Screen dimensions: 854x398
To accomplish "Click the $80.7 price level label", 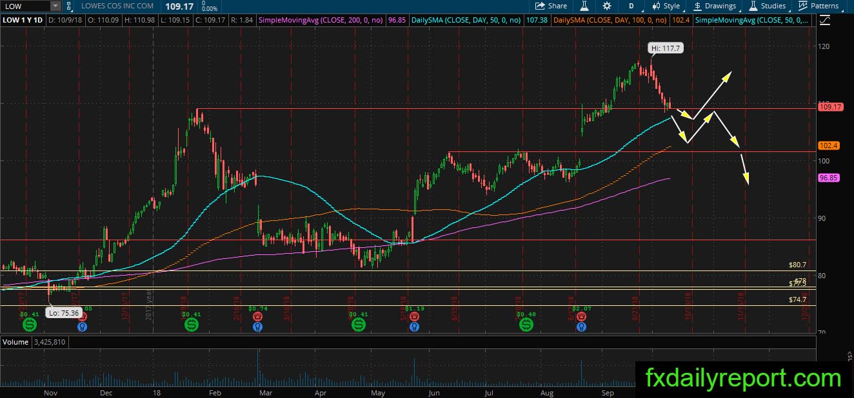I will pos(798,265).
